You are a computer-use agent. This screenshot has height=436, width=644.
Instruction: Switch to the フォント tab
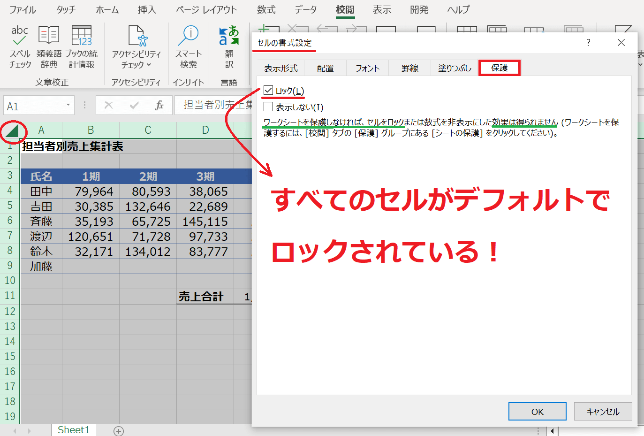367,68
